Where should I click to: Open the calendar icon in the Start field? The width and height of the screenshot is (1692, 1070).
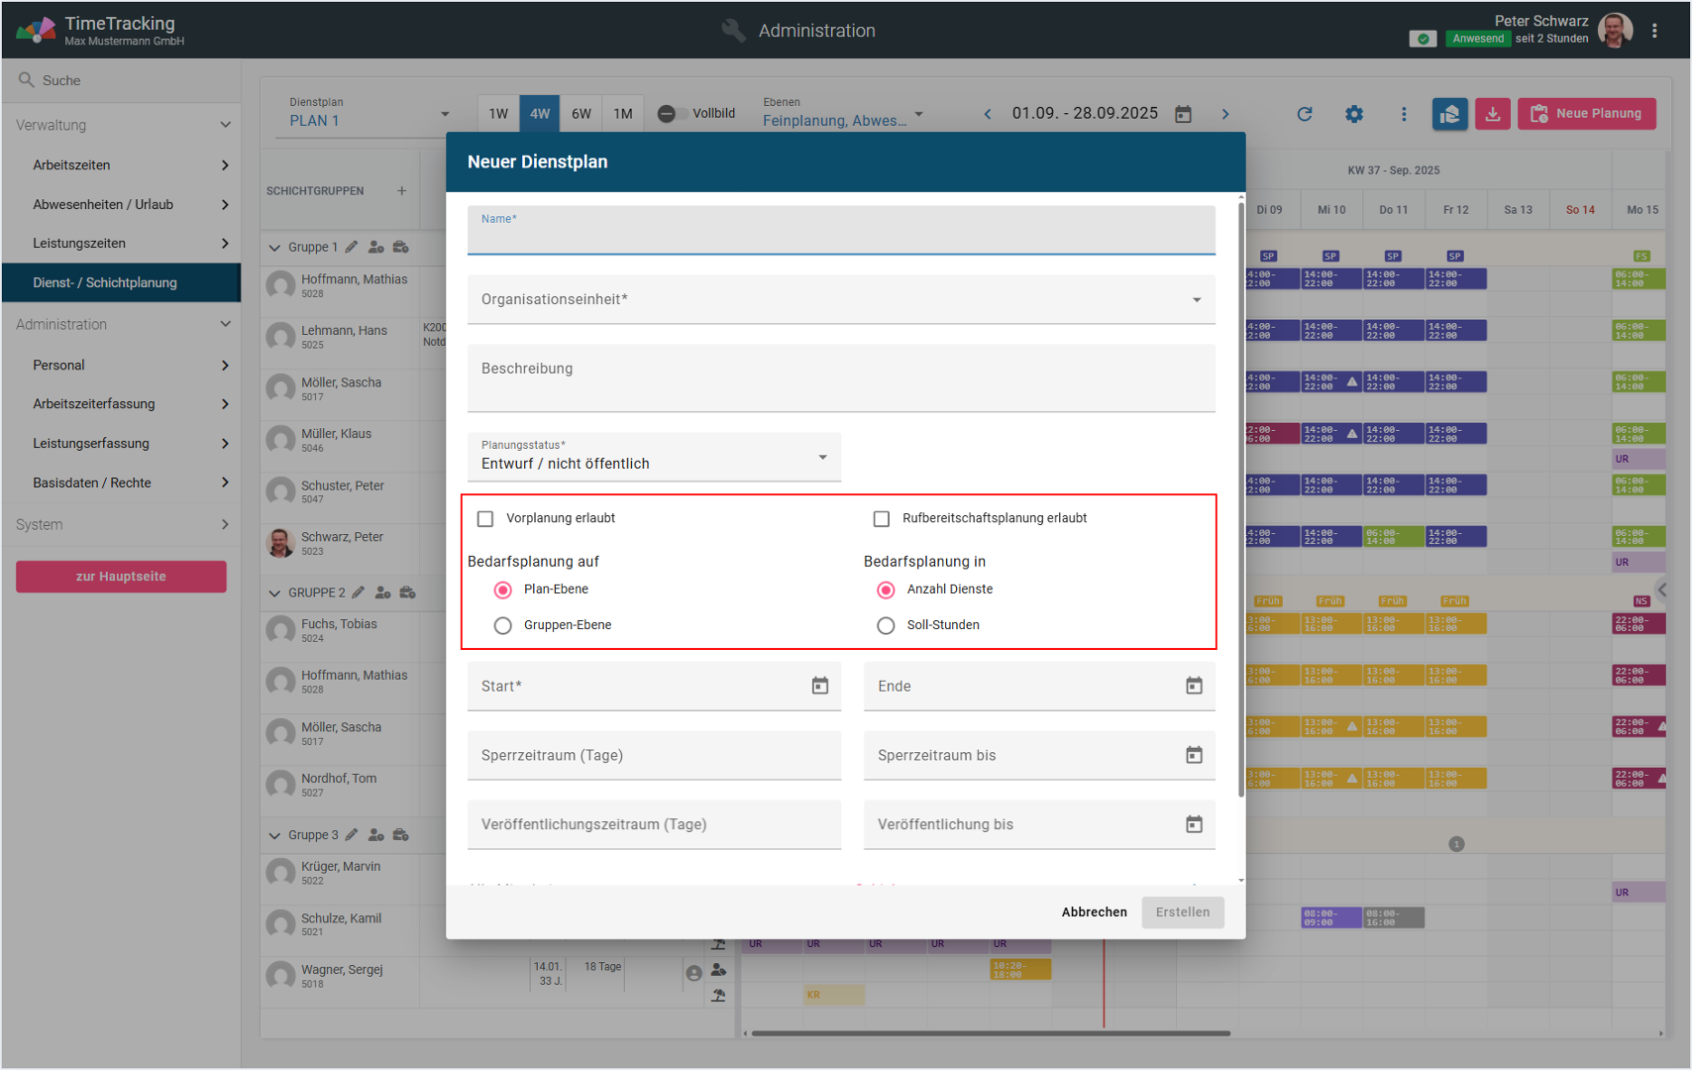click(x=820, y=686)
